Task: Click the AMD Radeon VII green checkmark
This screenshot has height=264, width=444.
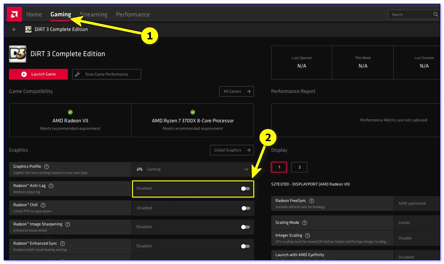Action: pos(70,112)
